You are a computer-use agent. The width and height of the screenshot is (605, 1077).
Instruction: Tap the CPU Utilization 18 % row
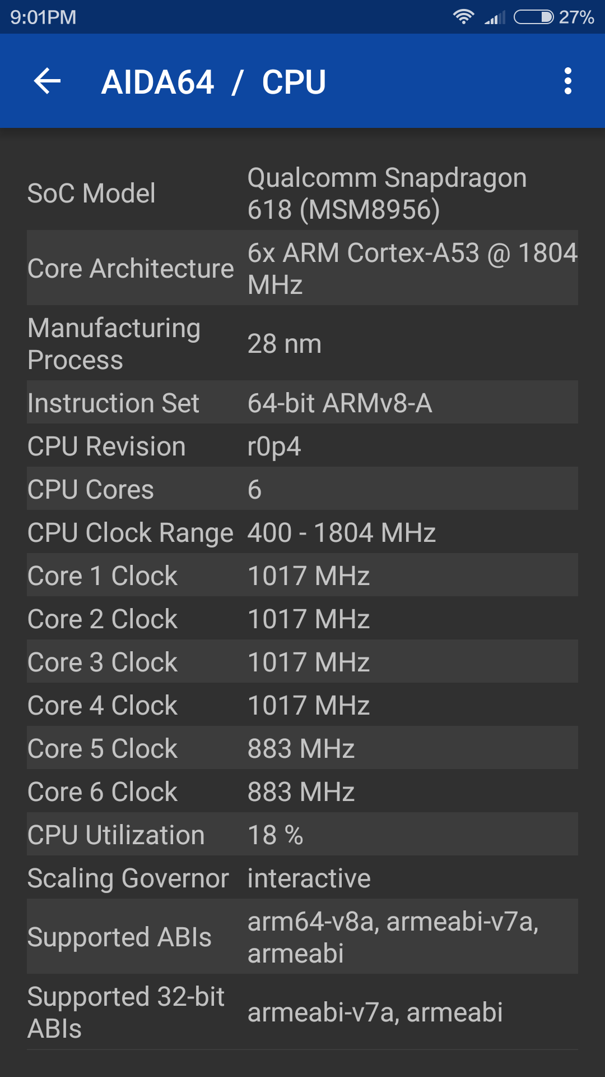coord(302,834)
